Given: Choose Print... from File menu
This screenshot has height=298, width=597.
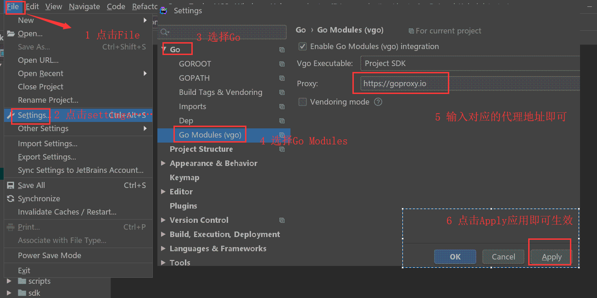Looking at the screenshot, I should click(78, 227).
